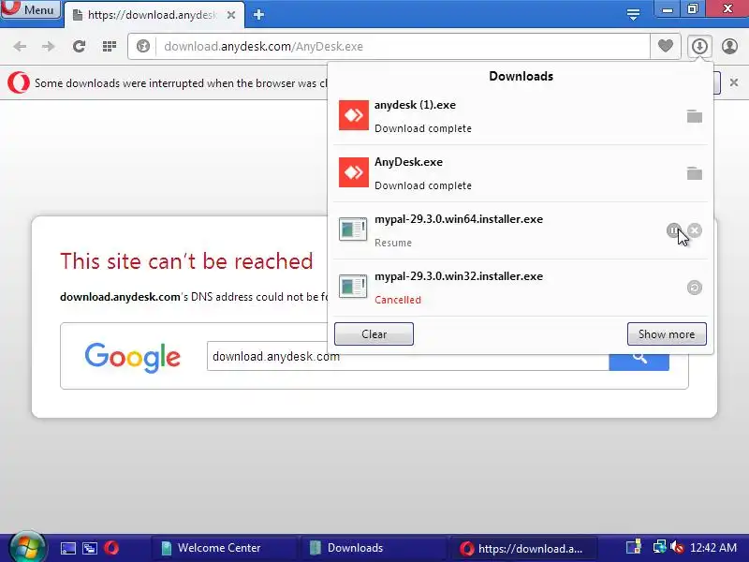Click the address bar URL field
The width and height of the screenshot is (749, 562).
[403, 46]
